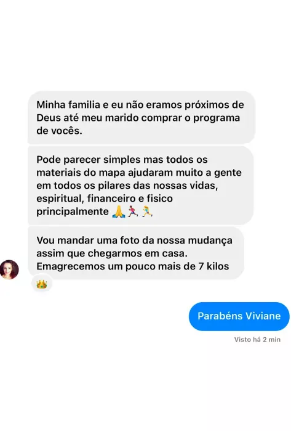Open the sender's round profile avatar
291x431 pixels.
coord(9,269)
